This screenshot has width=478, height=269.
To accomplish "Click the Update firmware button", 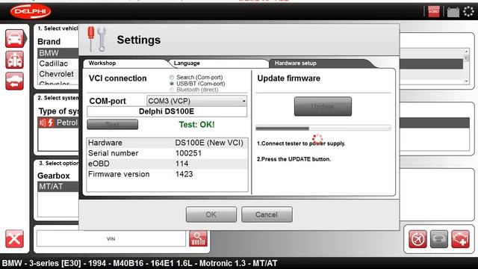I will 323,106.
